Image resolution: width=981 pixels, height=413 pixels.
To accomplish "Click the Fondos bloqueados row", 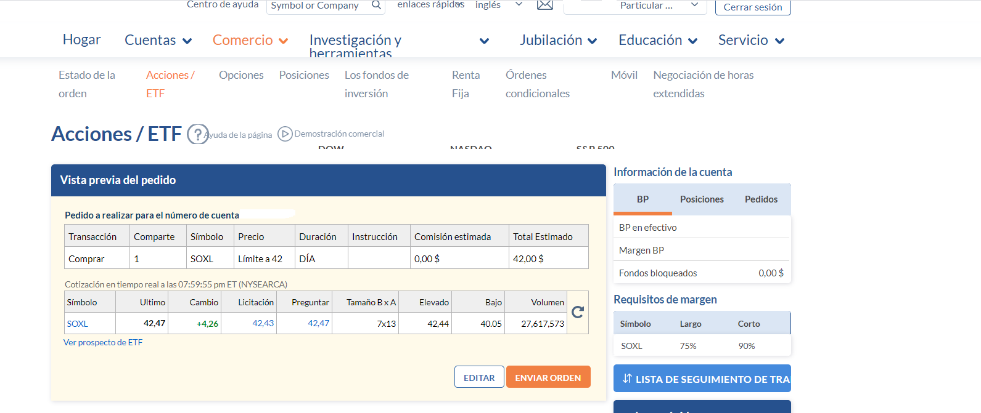I will point(702,273).
